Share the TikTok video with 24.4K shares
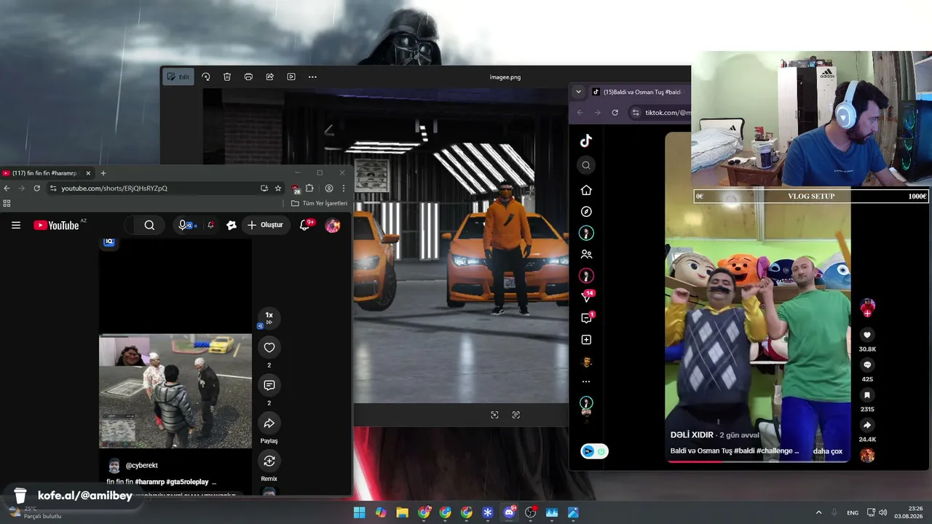 pyautogui.click(x=867, y=425)
